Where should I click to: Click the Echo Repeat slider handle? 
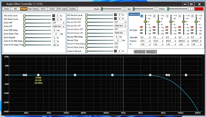tap(24, 38)
